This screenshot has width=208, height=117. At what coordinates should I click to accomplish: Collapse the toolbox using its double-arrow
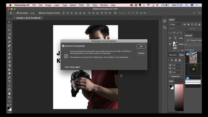(x=8, y=17)
